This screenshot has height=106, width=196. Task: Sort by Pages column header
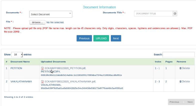(x=169, y=62)
